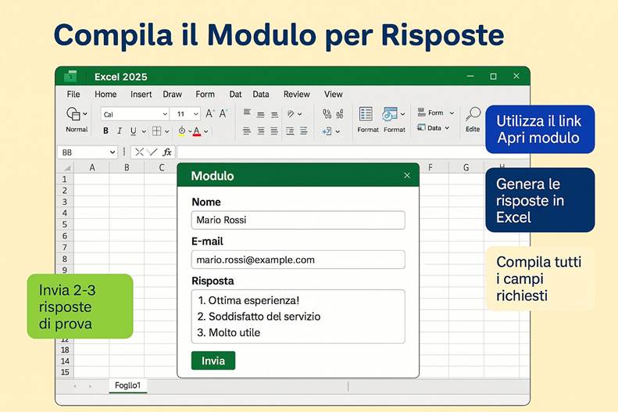The height and width of the screenshot is (412, 618).
Task: Select the Foglio1 sheet tab
Action: click(x=127, y=385)
